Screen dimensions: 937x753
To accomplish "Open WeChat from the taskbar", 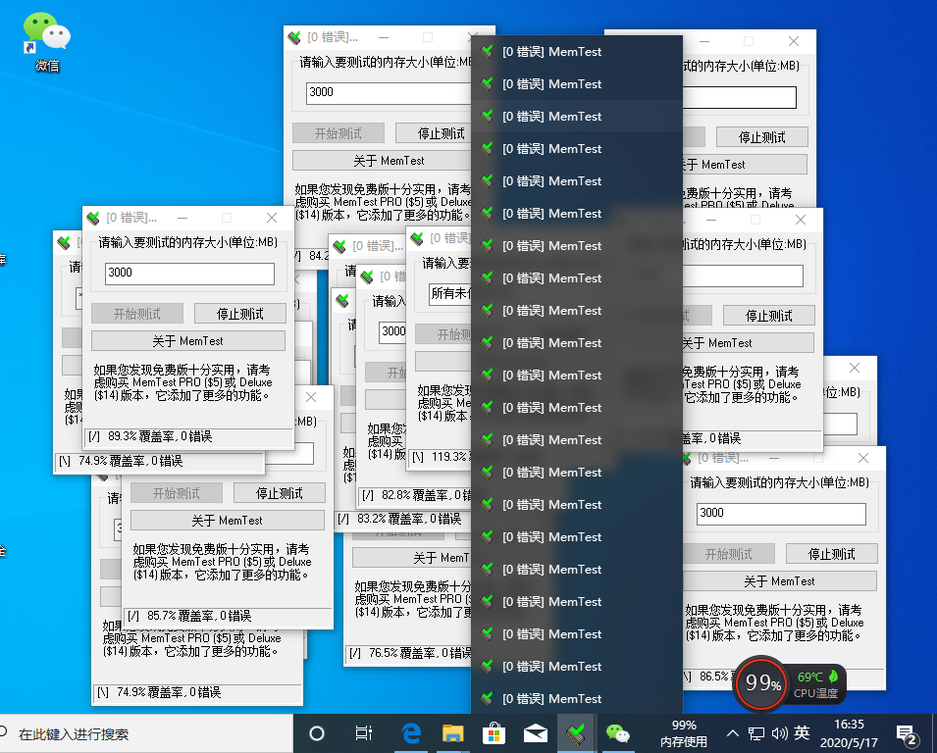I will (x=618, y=733).
